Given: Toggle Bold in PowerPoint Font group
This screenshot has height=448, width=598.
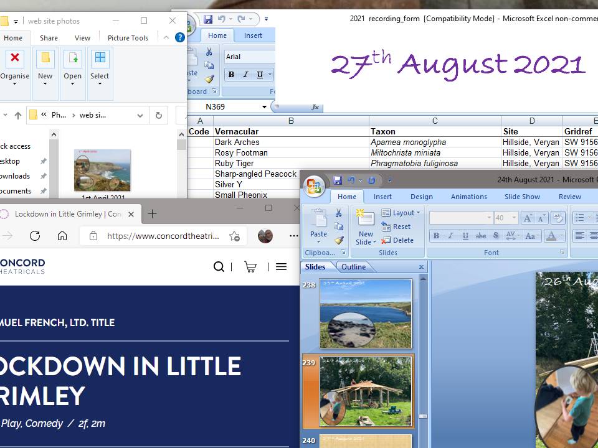Looking at the screenshot, I should (x=436, y=236).
